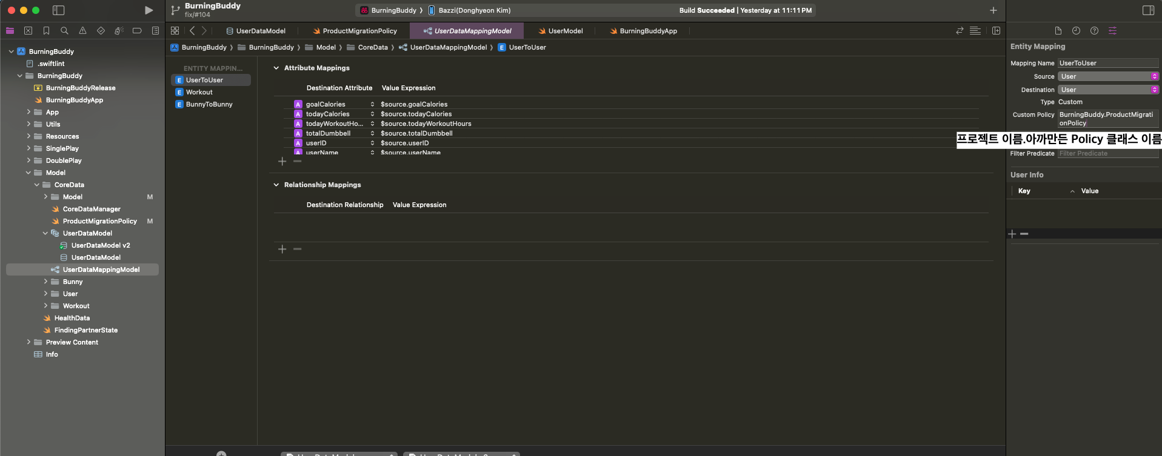The image size is (1162, 456).
Task: Toggle the navigator sidebar button
Action: point(59,10)
